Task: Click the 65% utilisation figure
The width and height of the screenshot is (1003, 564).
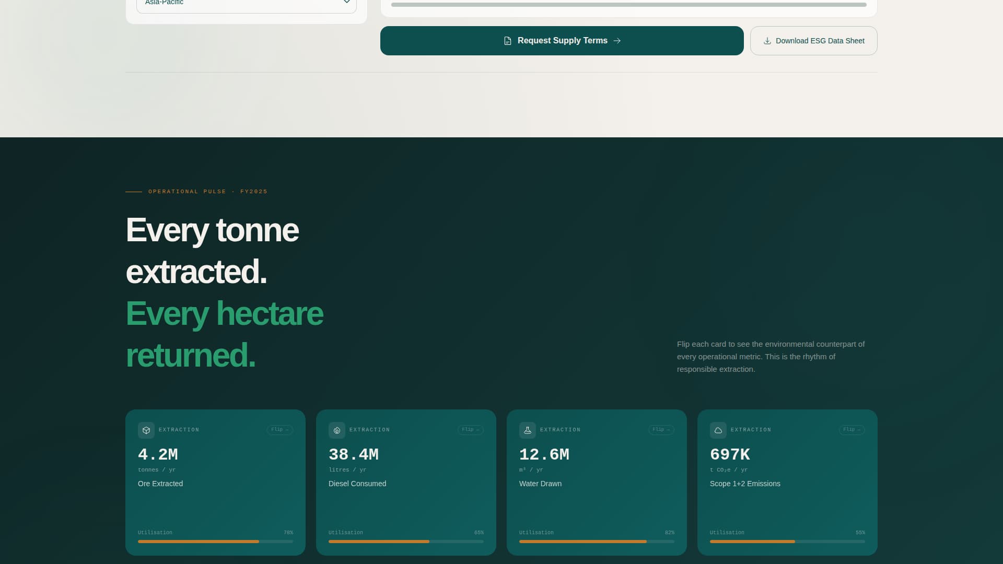Action: [479, 533]
